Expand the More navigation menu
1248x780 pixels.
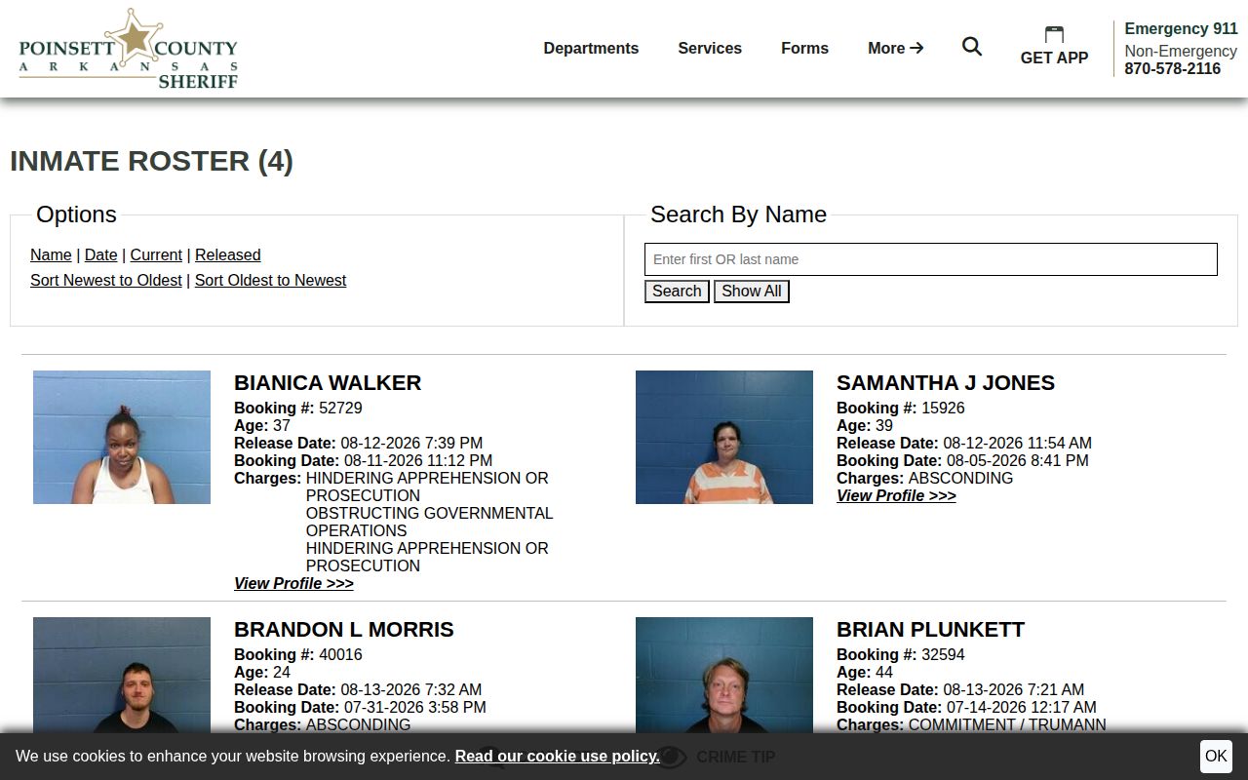coord(896,48)
